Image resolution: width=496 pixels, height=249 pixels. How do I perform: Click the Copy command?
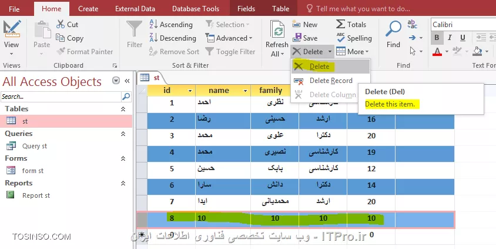(69, 38)
